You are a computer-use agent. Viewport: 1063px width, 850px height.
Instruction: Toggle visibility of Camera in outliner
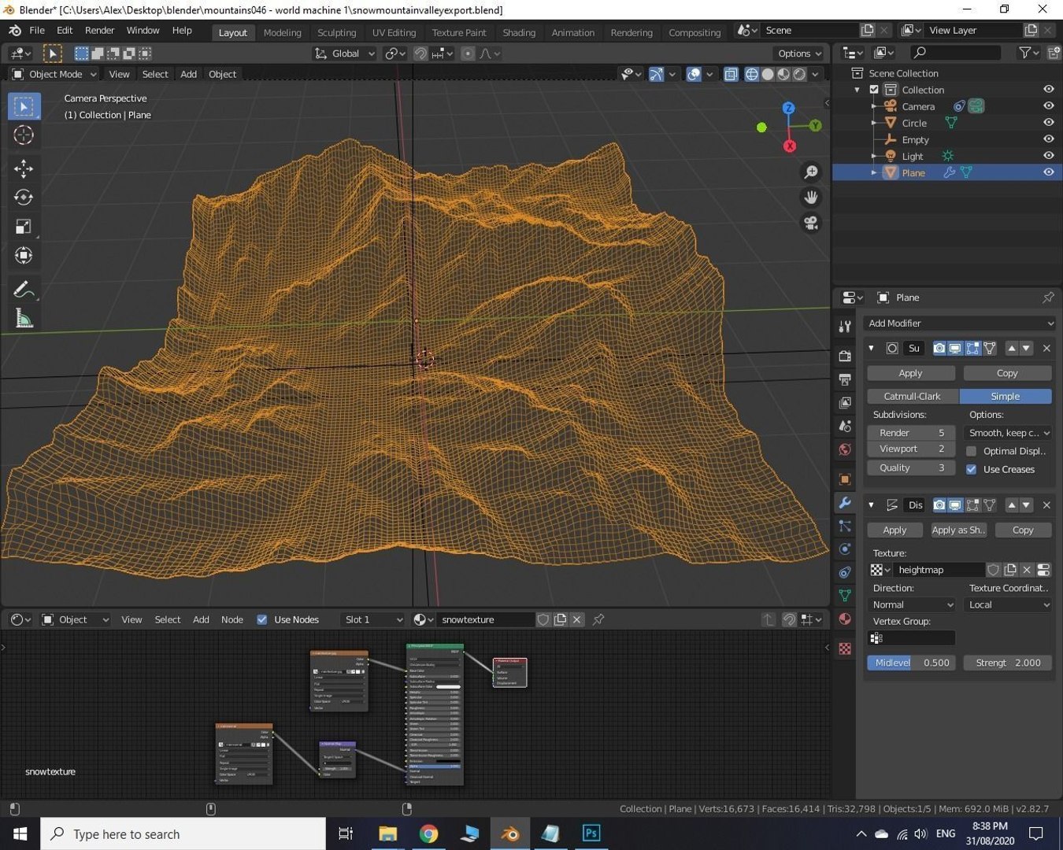(x=1048, y=106)
